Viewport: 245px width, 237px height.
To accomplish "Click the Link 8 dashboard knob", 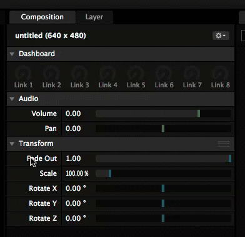I will click(x=220, y=73).
